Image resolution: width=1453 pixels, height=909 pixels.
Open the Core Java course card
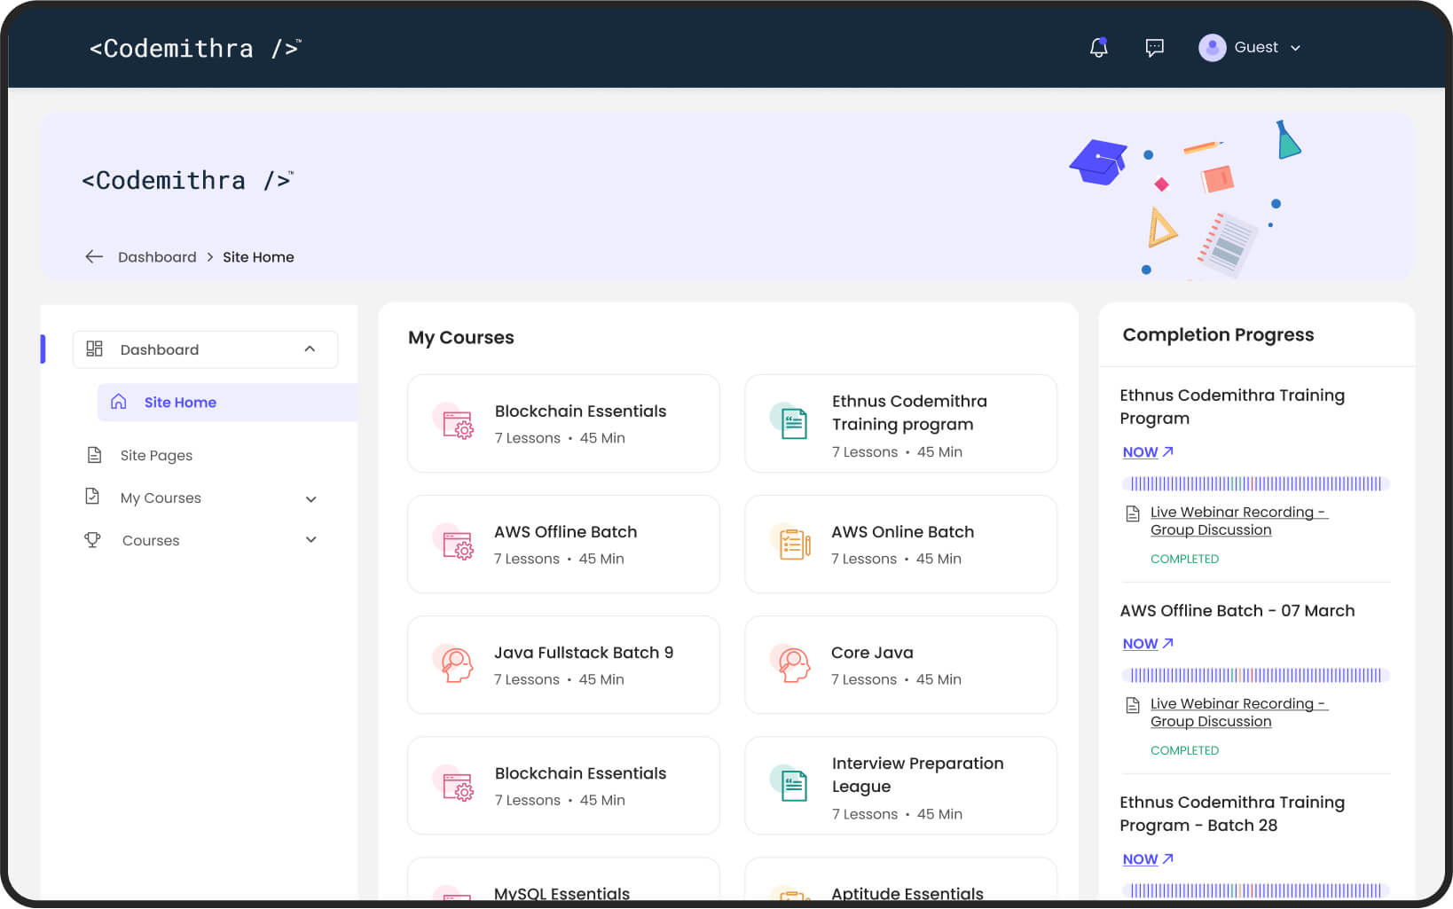click(x=900, y=664)
